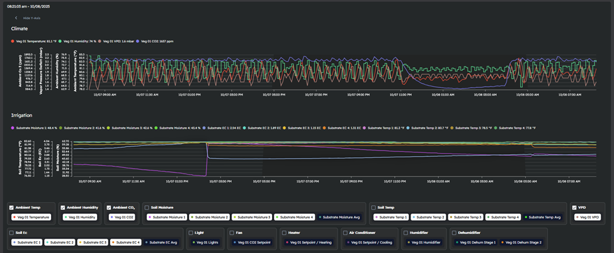This screenshot has width=614, height=253.
Task: Toggle the Substrate Moisture Avg chip
Action: tap(341, 217)
